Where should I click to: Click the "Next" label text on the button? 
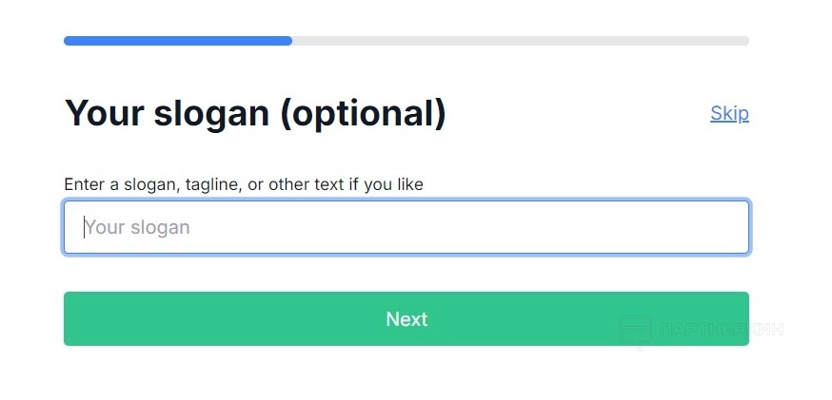[x=406, y=319]
